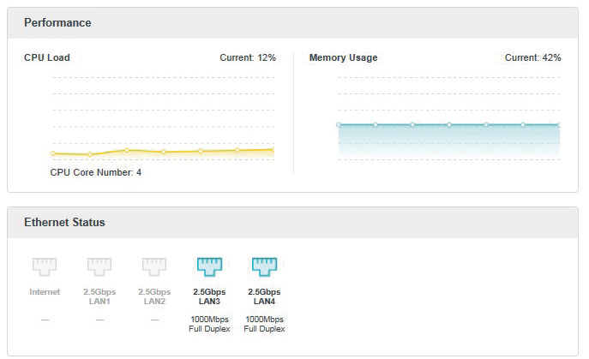Click LAN3's 1000Mbps Full Duplex status
Screen dimensions: 589x359
point(209,324)
